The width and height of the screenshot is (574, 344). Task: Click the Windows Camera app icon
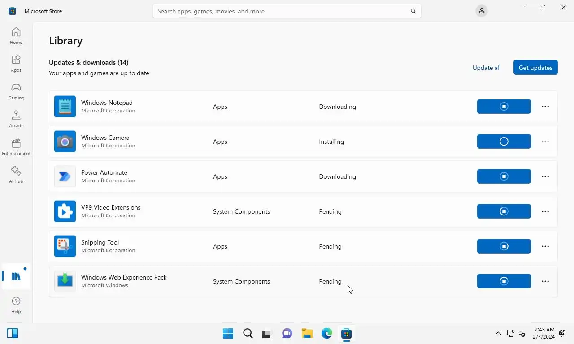click(65, 142)
